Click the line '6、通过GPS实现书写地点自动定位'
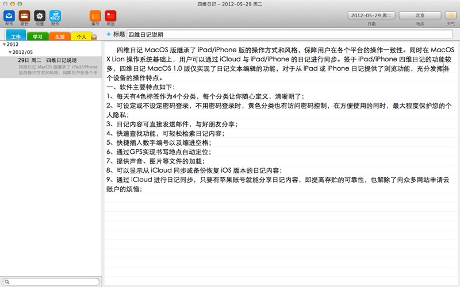 (x=159, y=152)
